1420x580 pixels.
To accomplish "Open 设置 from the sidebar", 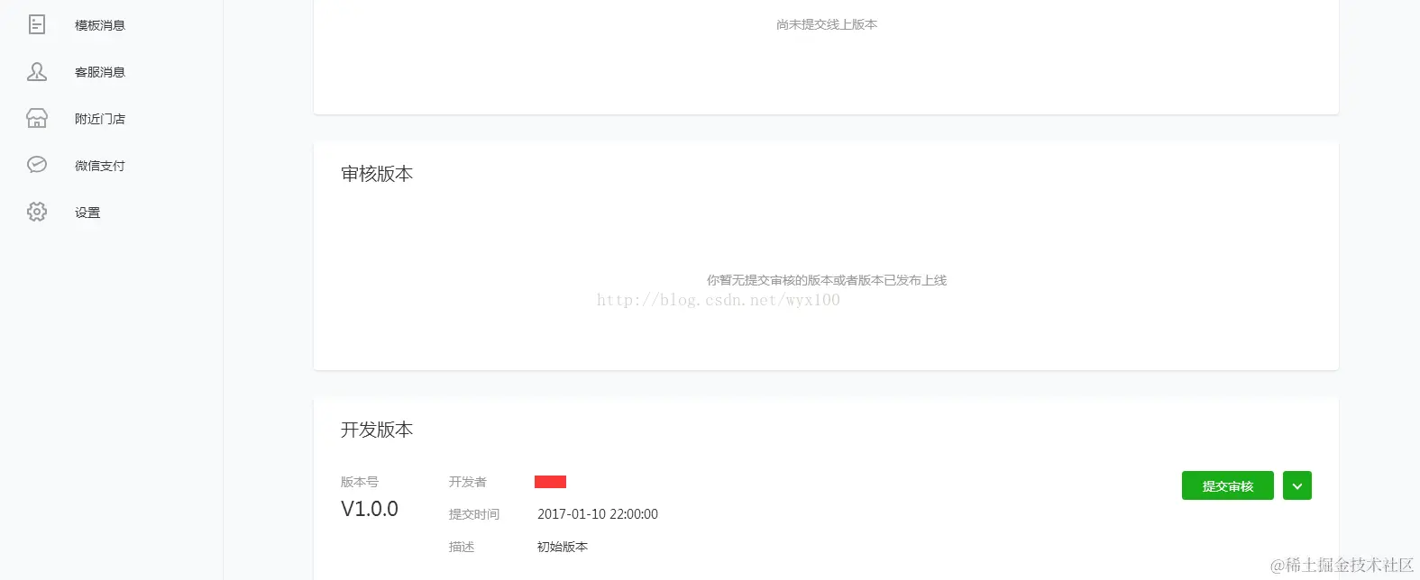I will click(x=87, y=213).
